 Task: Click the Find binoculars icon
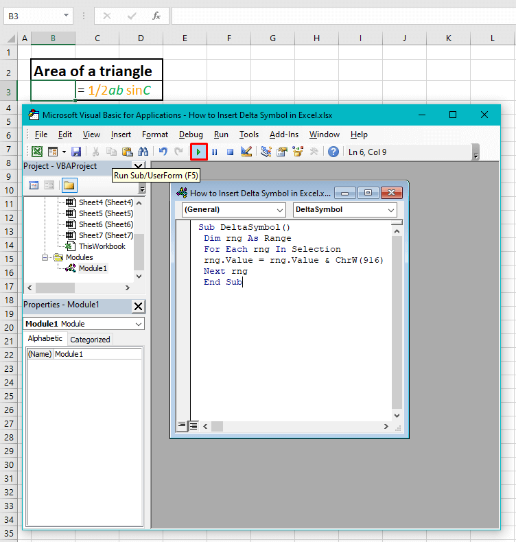[x=143, y=152]
